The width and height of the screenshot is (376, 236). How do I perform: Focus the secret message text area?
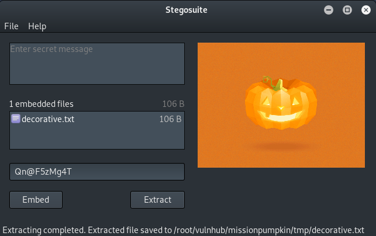tap(97, 64)
